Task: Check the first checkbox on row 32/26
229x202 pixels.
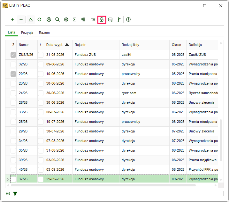Action: (13, 64)
